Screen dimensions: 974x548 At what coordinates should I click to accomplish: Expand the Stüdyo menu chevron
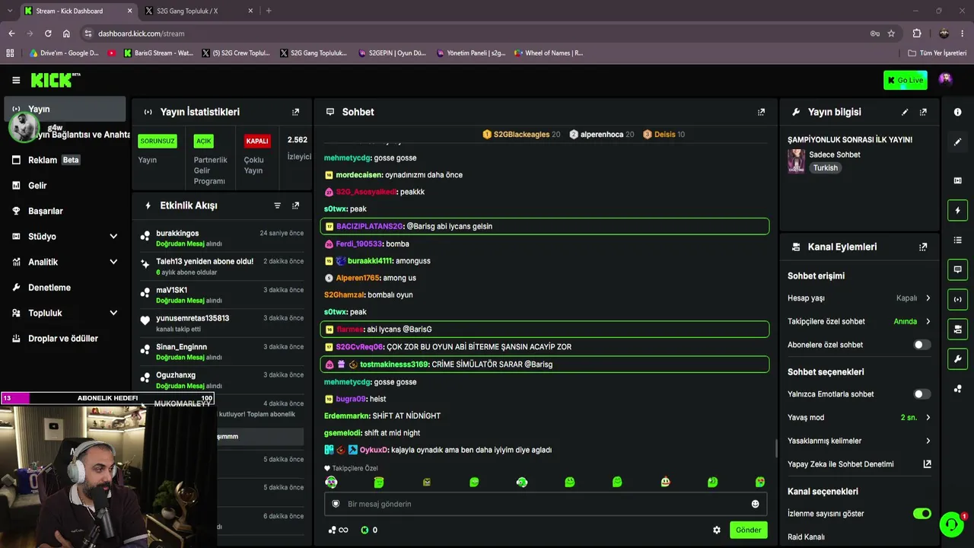click(x=113, y=237)
